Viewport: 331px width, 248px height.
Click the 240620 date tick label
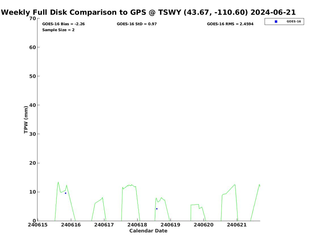click(203, 225)
